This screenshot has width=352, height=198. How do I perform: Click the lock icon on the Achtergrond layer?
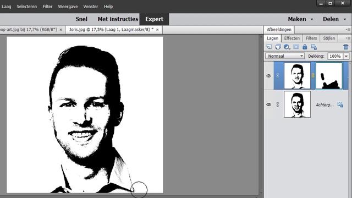(340, 105)
